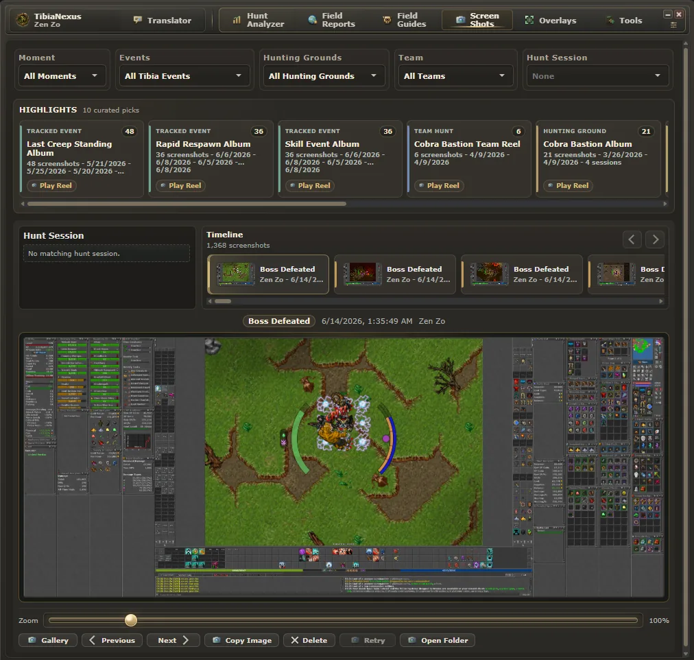Select the third Boss Defeated timeline thumbnail
Viewport: 694px width, 660px height.
click(x=523, y=274)
